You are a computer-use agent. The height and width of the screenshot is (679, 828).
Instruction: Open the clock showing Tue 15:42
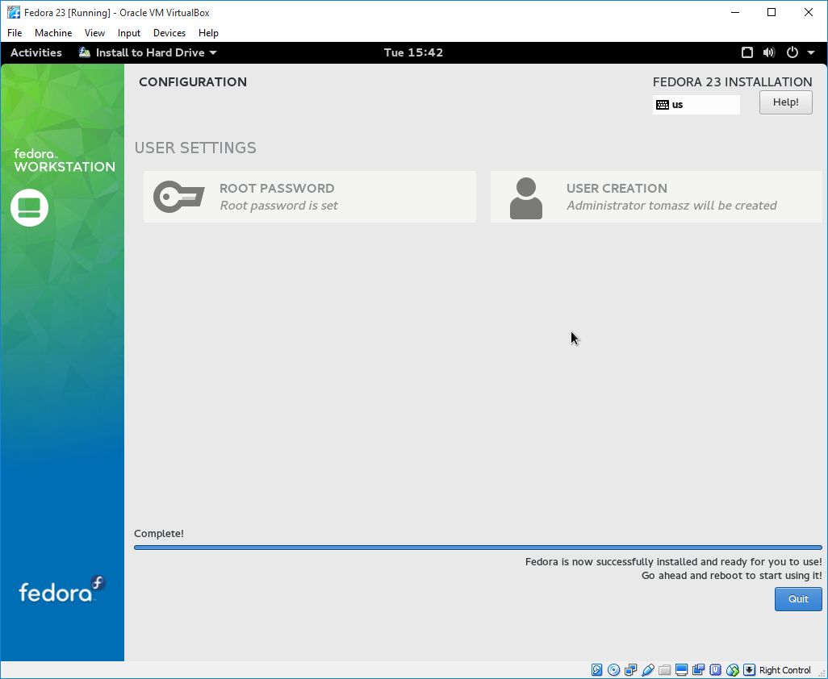point(413,52)
